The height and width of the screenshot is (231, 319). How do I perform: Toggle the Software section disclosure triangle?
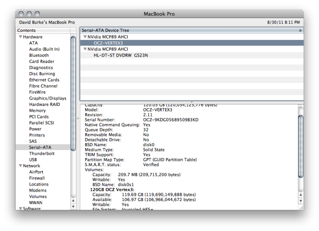(x=20, y=208)
